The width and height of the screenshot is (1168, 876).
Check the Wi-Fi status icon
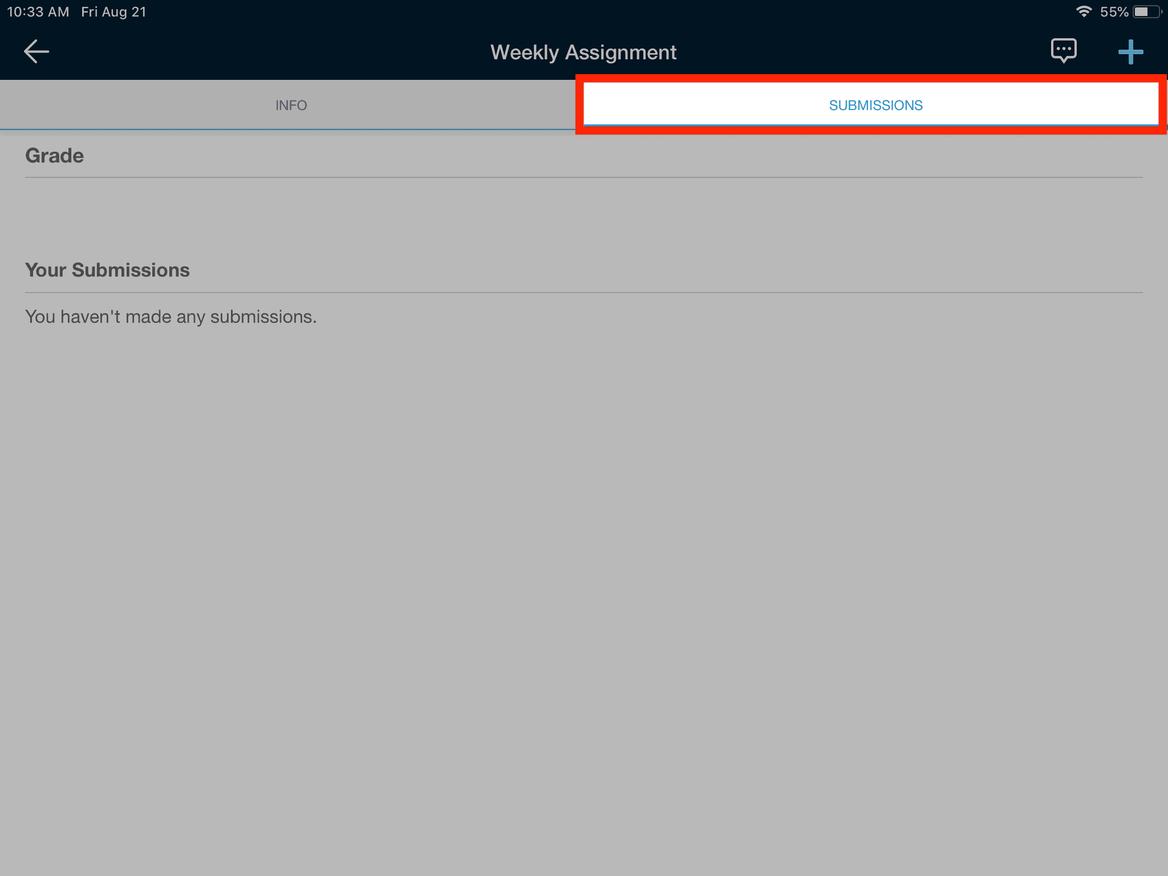[x=1084, y=11]
